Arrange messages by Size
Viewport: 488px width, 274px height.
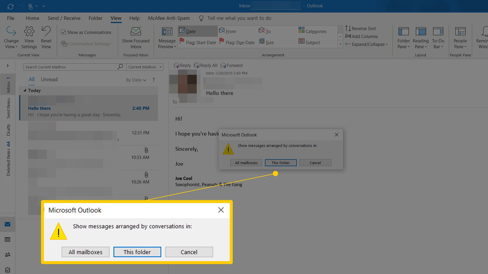coord(266,42)
